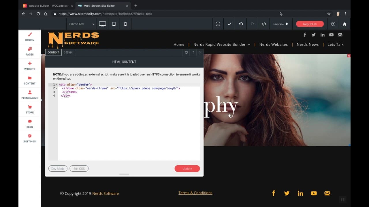Click the YouTube icon in site header

click(x=331, y=35)
